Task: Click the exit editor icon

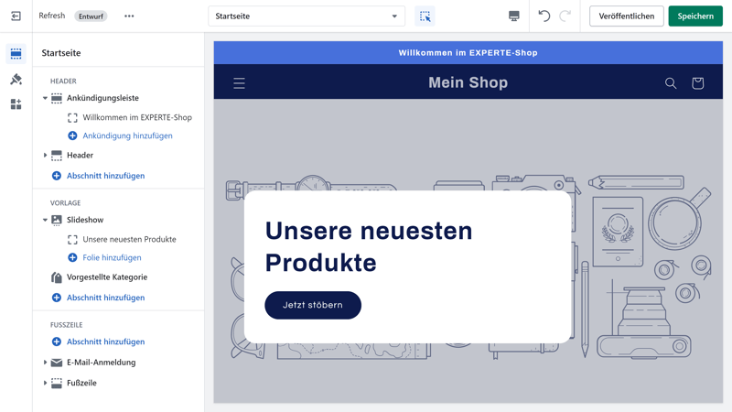Action: [16, 16]
